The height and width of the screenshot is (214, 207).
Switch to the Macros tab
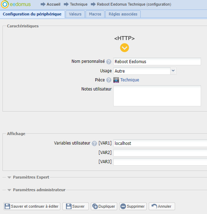click(x=95, y=14)
